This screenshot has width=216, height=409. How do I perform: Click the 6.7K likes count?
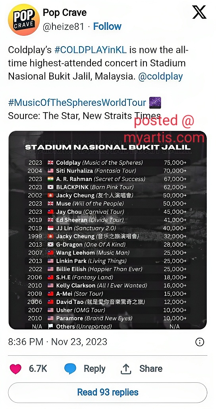click(38, 368)
